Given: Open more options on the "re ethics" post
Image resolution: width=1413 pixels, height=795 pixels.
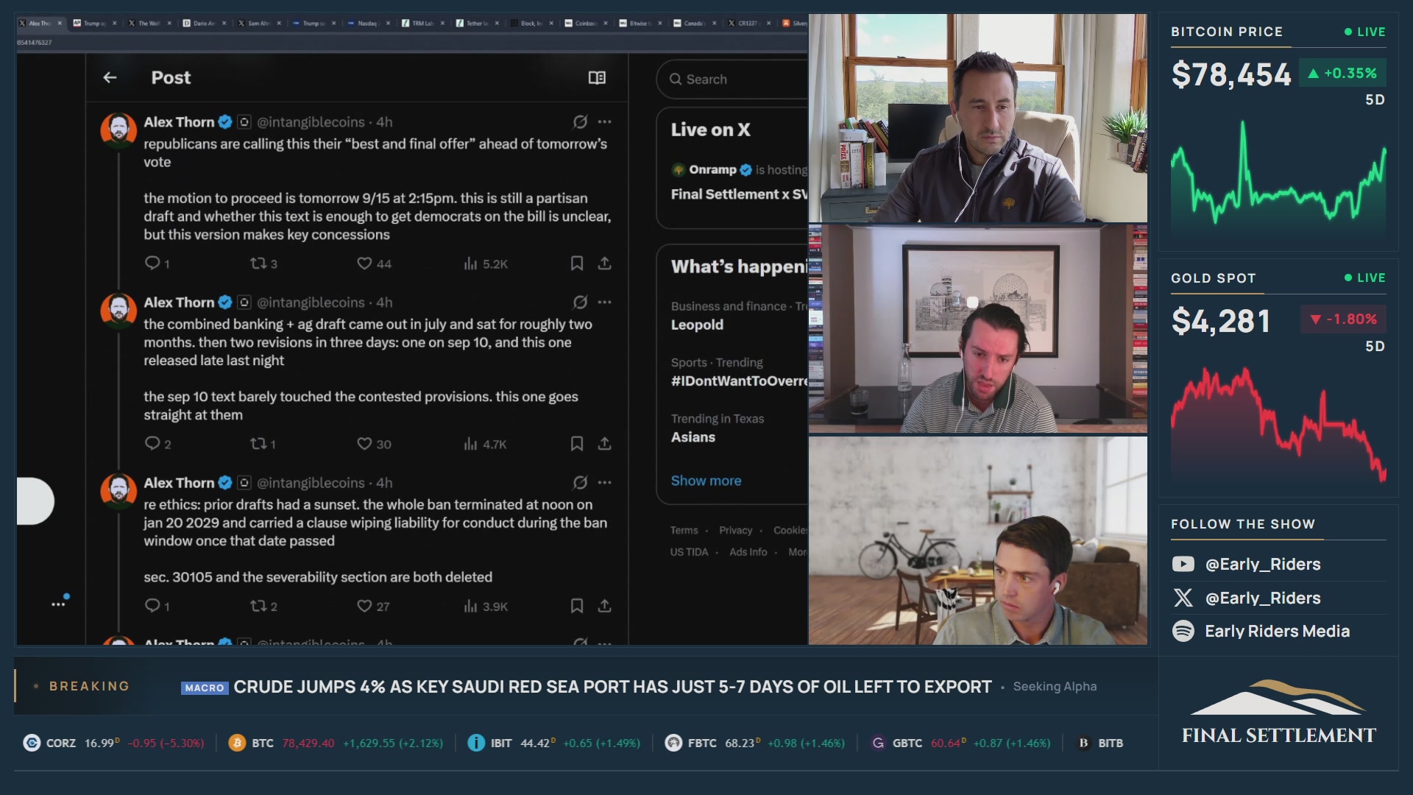Looking at the screenshot, I should click(x=604, y=482).
